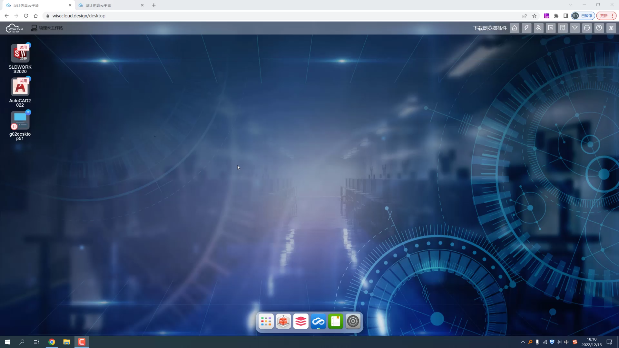The width and height of the screenshot is (619, 348).
Task: Toggle the browser side panel
Action: pyautogui.click(x=566, y=16)
